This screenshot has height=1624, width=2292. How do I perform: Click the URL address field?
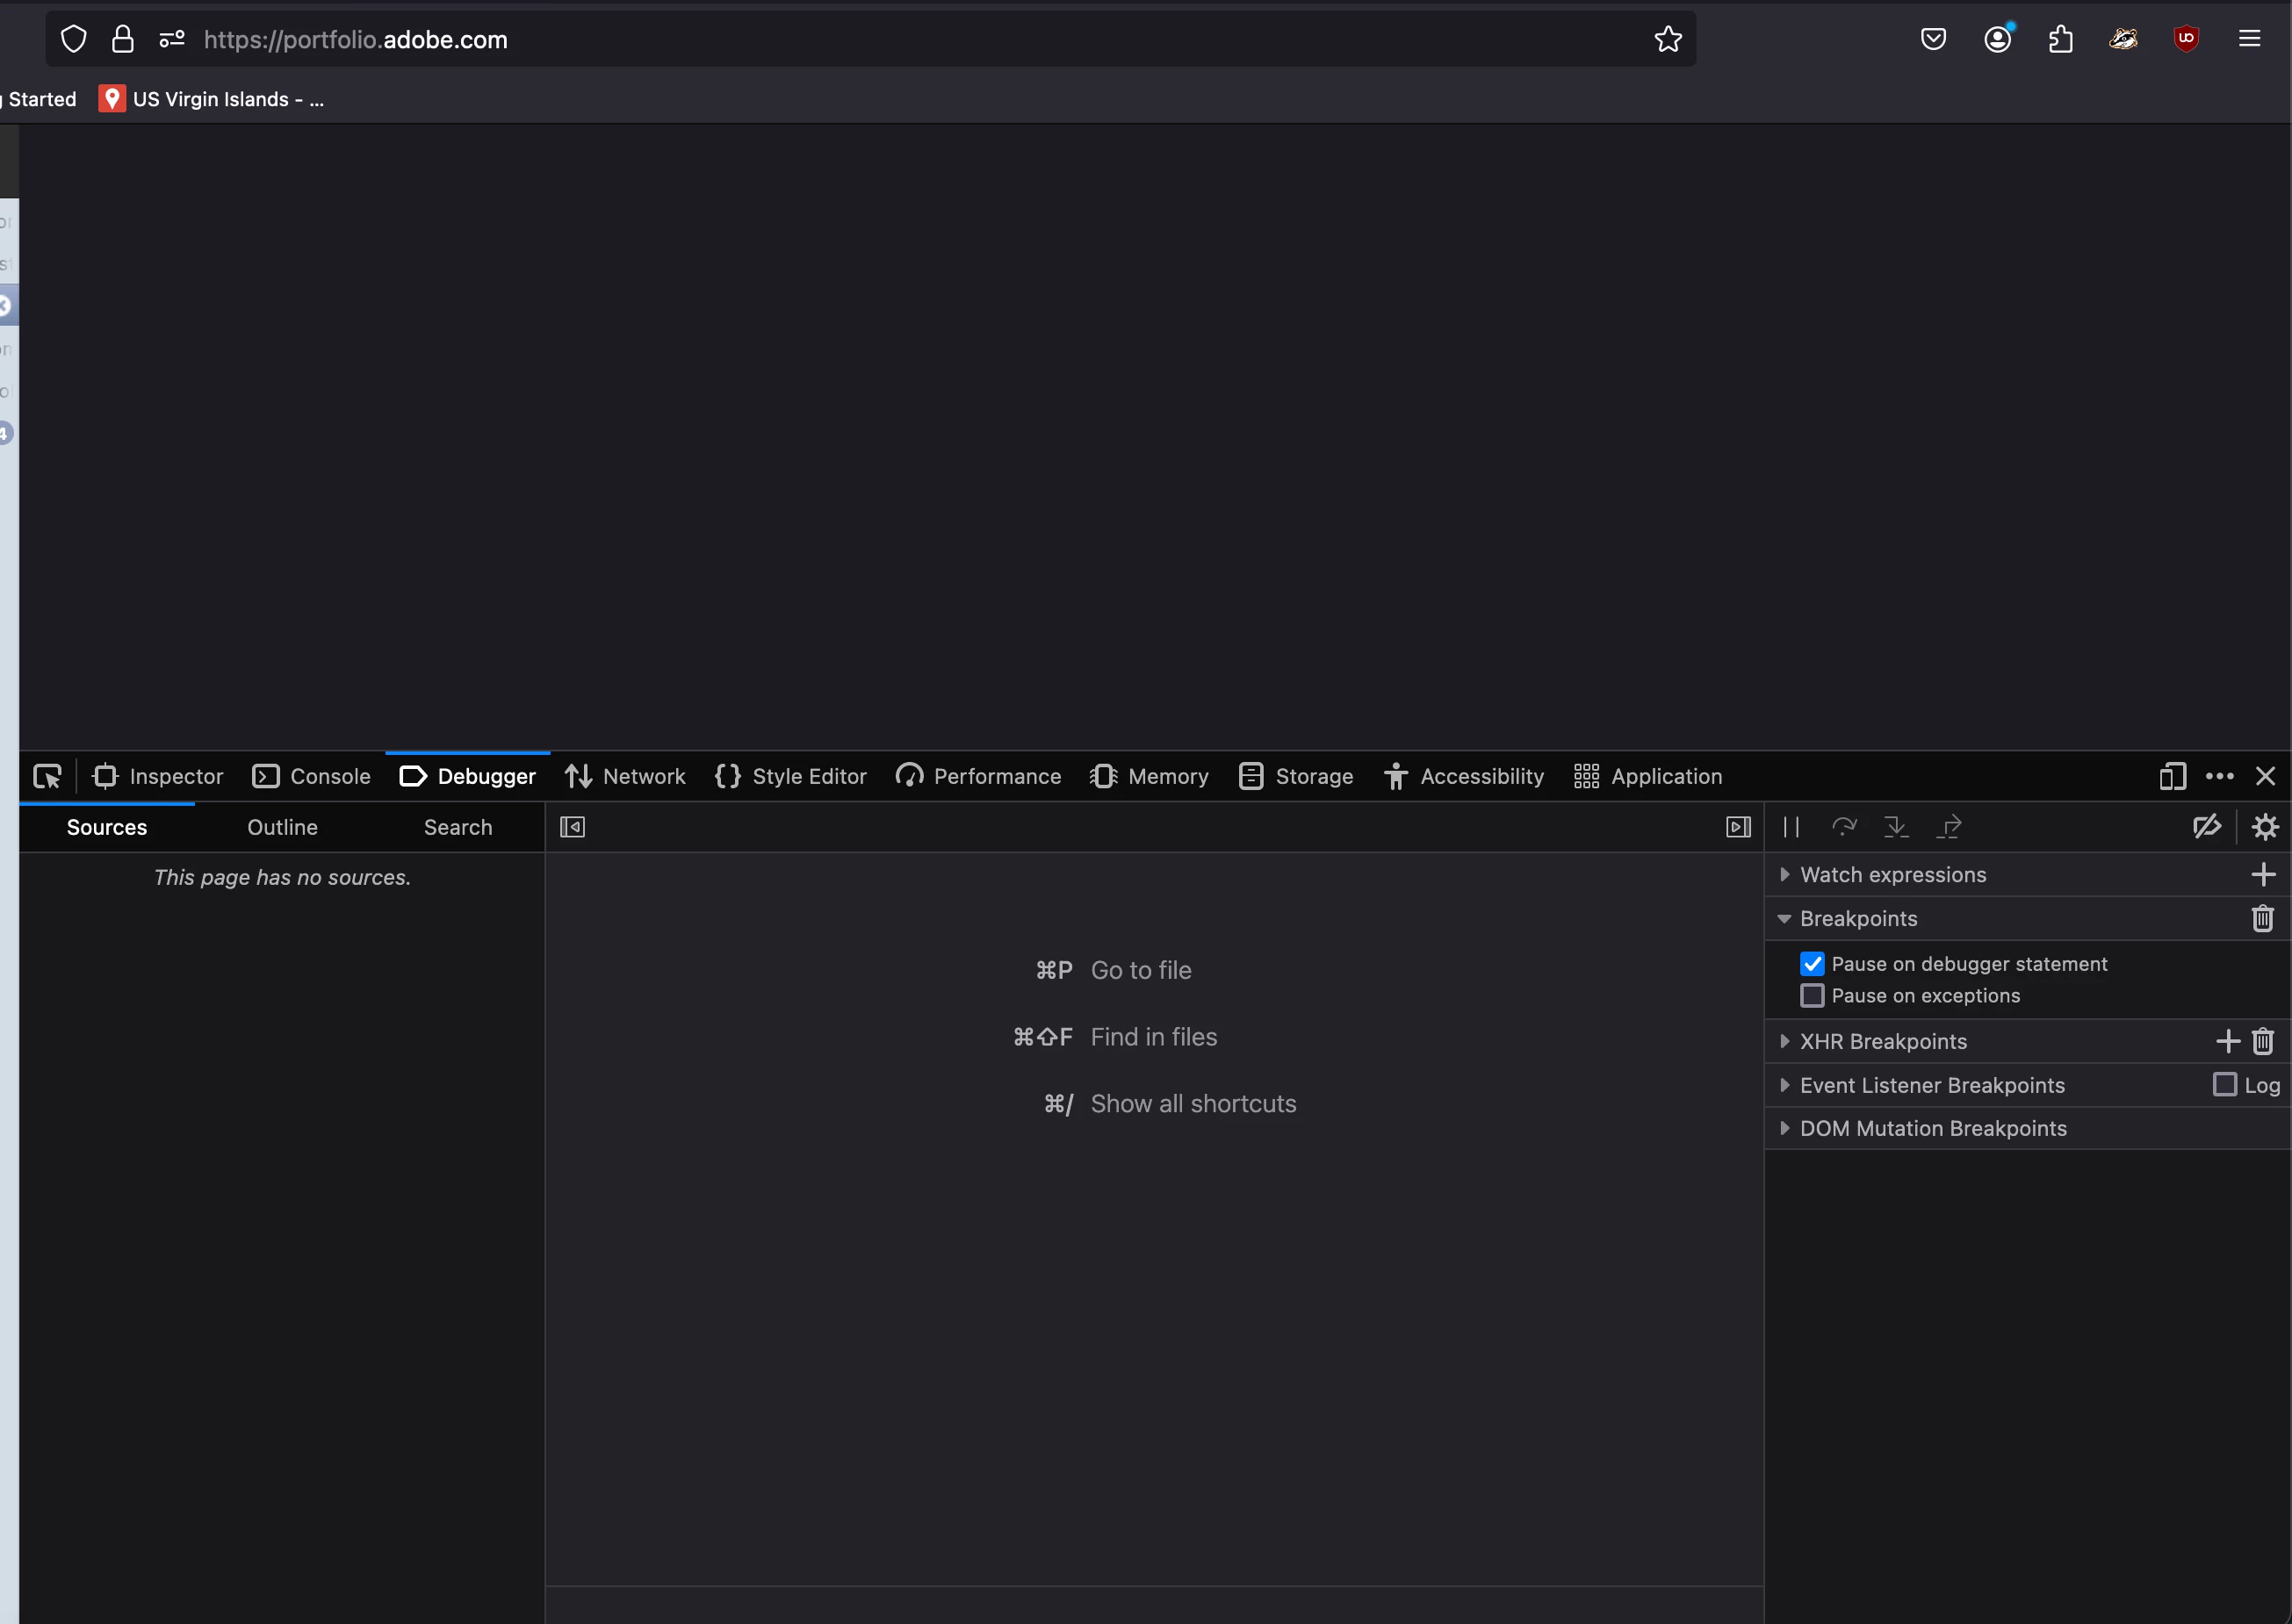[900, 40]
